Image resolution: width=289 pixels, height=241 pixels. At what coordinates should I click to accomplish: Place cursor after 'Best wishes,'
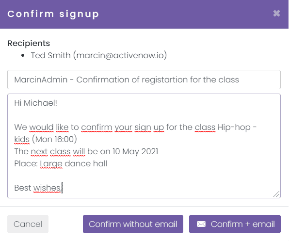[62, 188]
